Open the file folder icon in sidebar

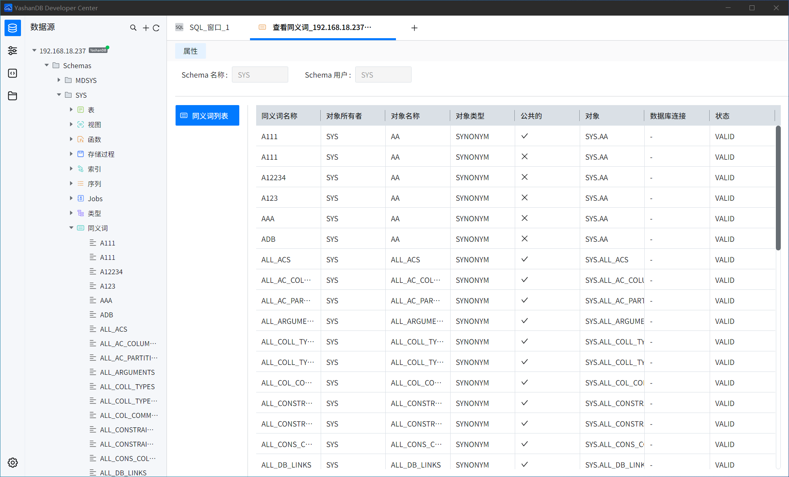(13, 96)
